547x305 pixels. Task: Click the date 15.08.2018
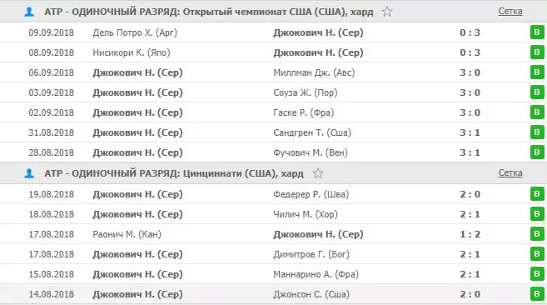pos(52,274)
